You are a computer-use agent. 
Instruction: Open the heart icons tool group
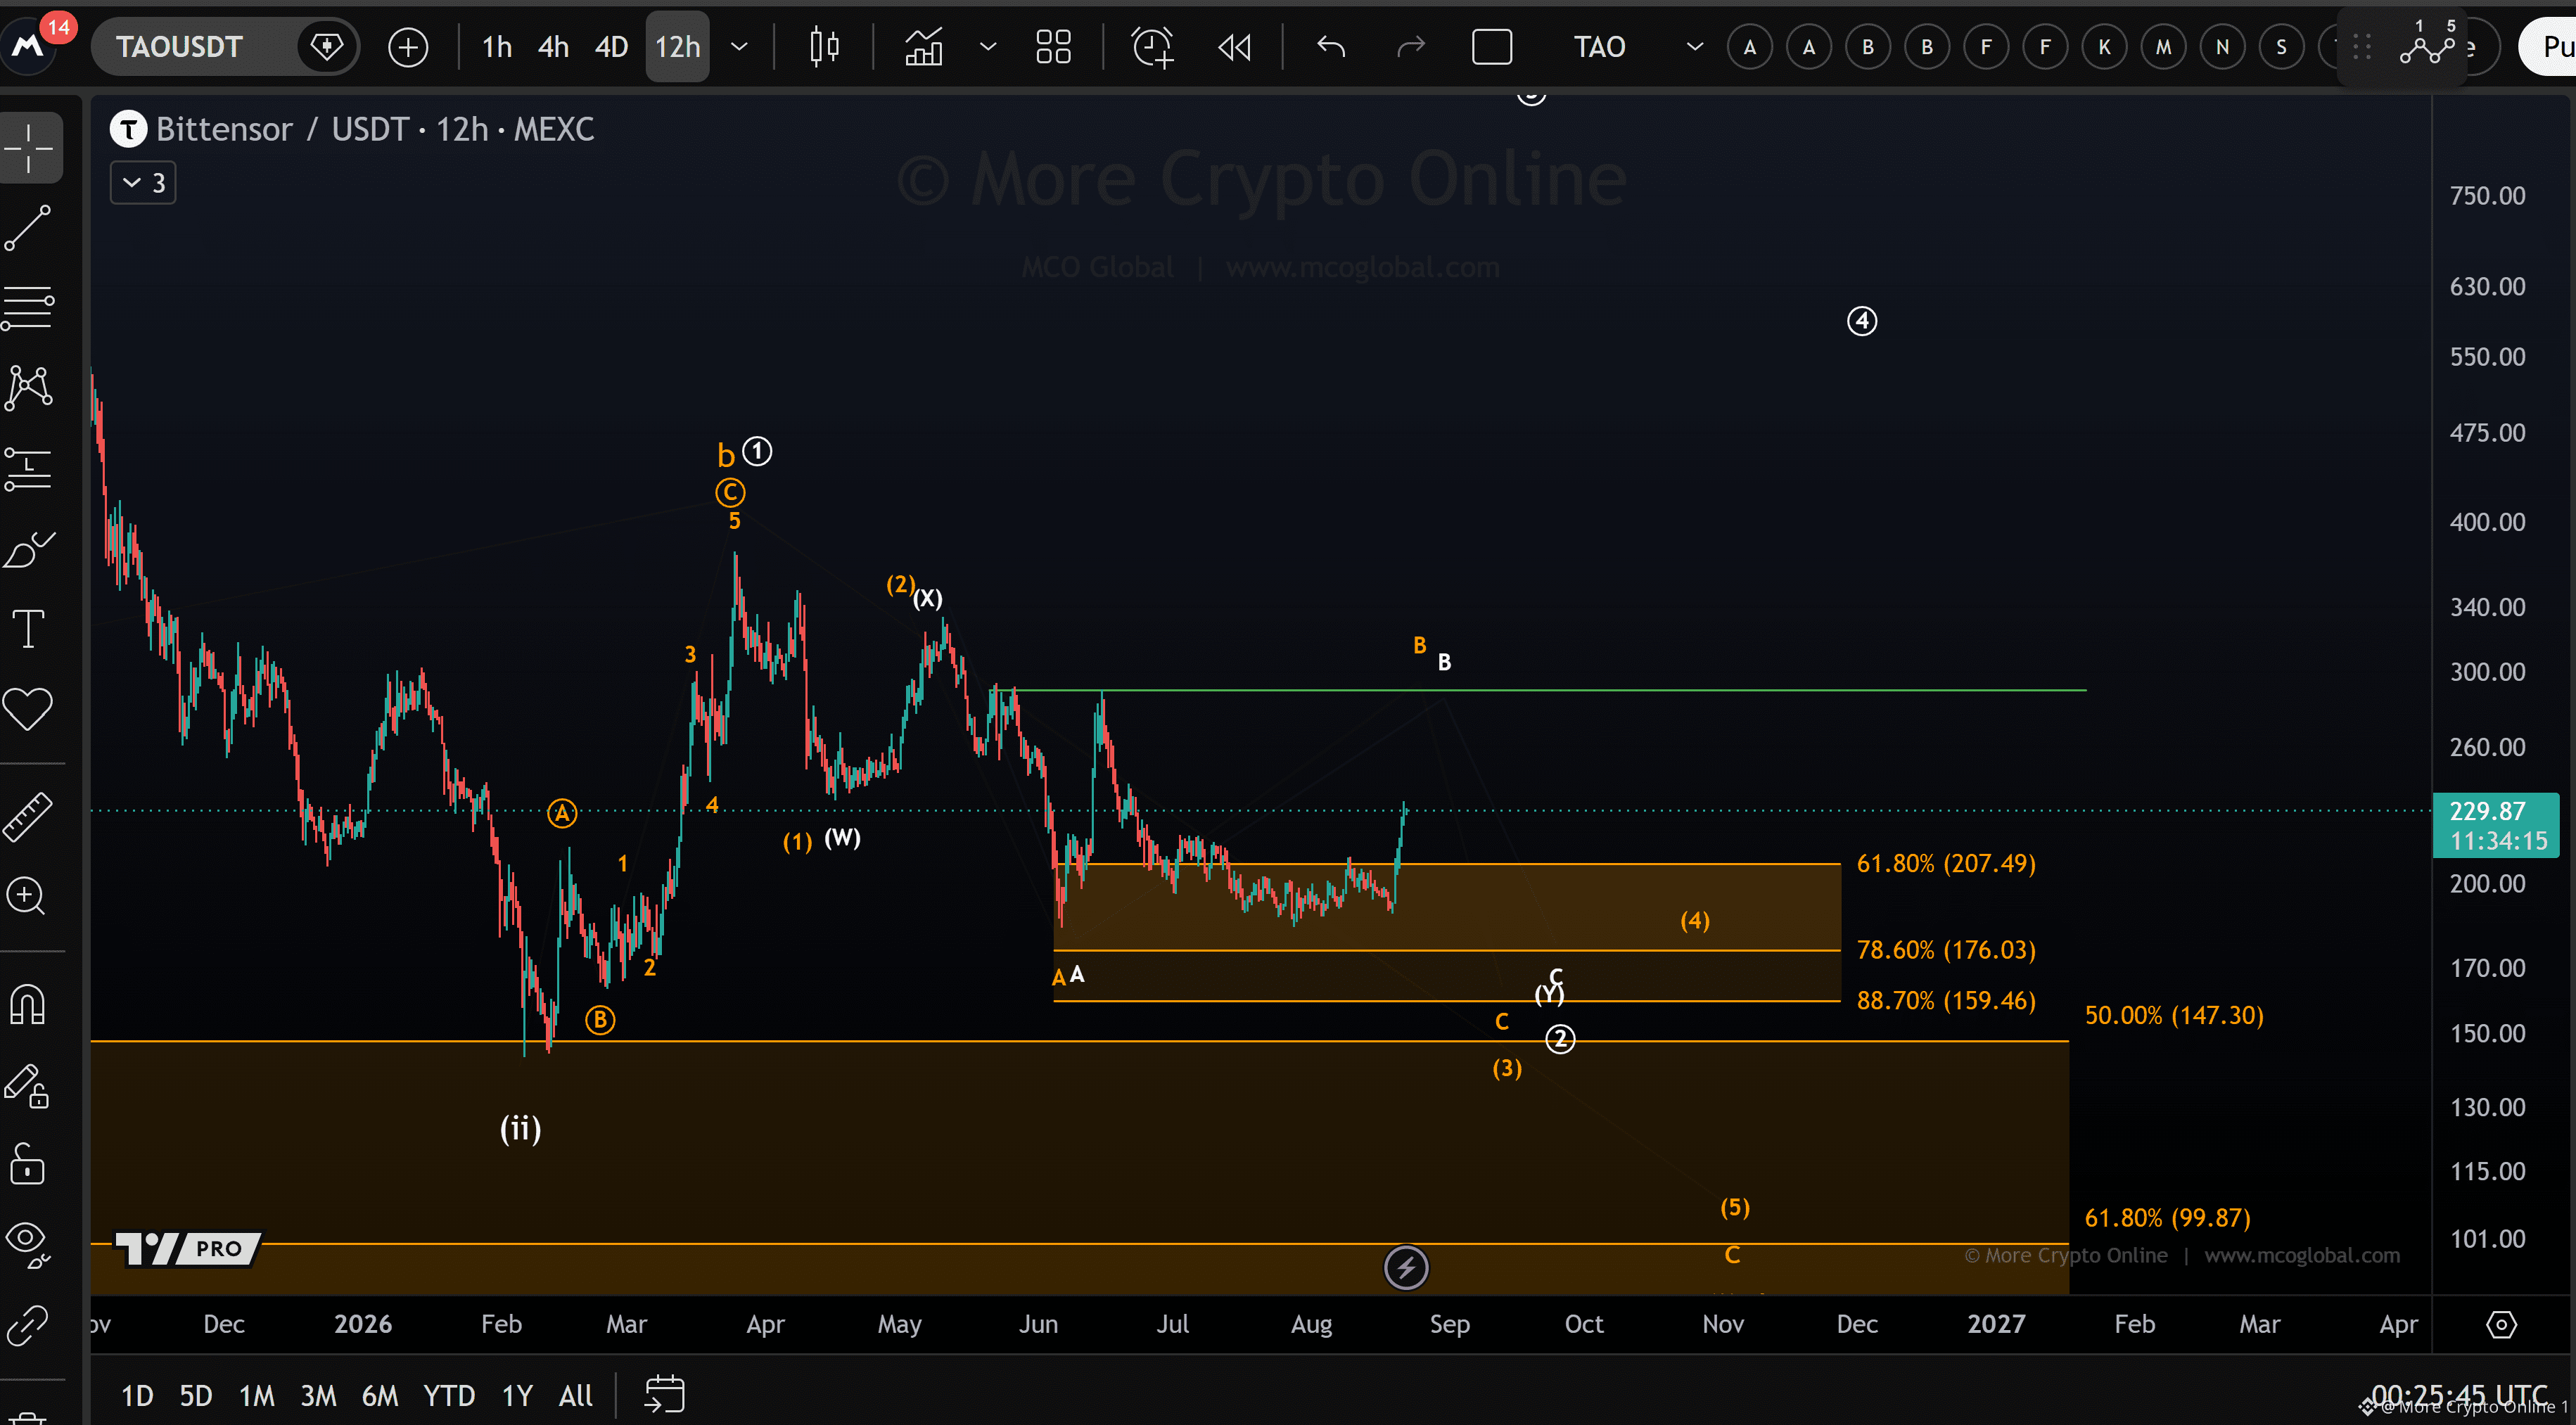tap(29, 709)
